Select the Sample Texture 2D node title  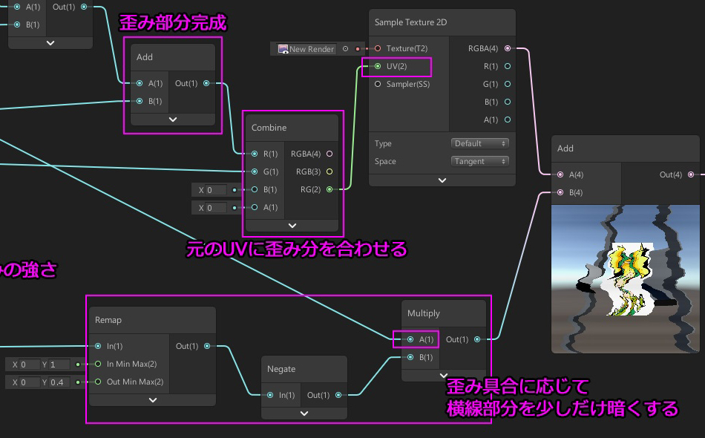[x=410, y=22]
